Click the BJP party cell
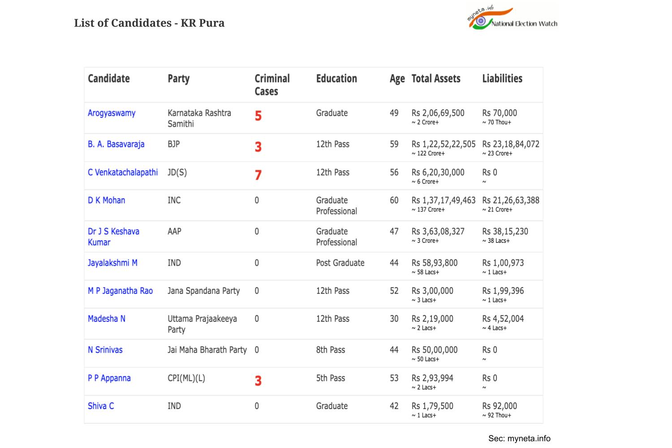 [x=174, y=144]
